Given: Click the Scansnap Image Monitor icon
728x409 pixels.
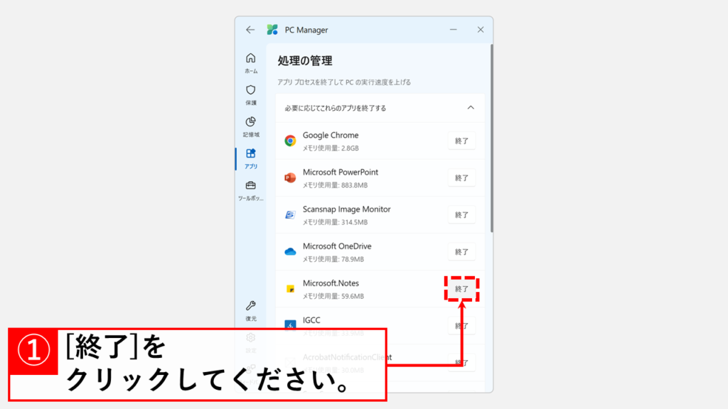Looking at the screenshot, I should (290, 214).
